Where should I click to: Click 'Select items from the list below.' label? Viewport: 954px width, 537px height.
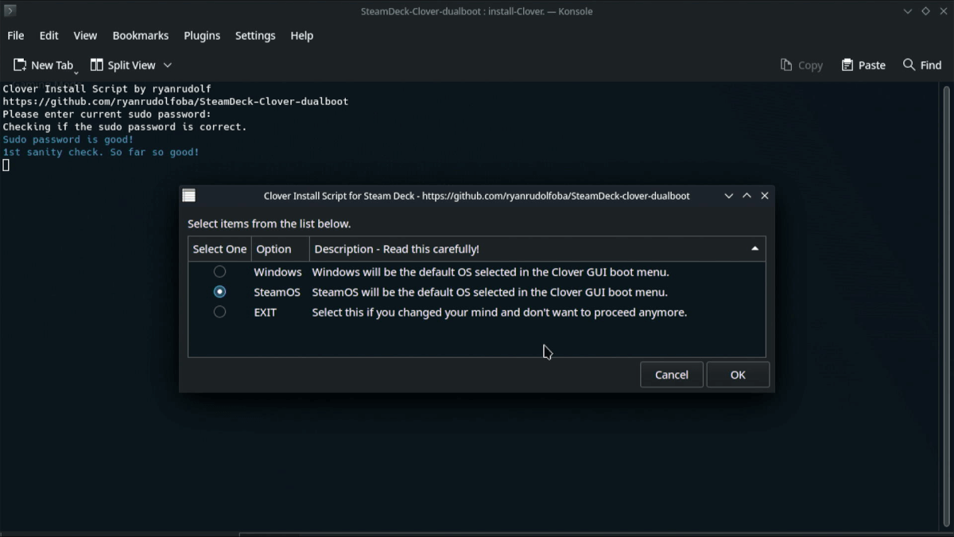pos(269,224)
